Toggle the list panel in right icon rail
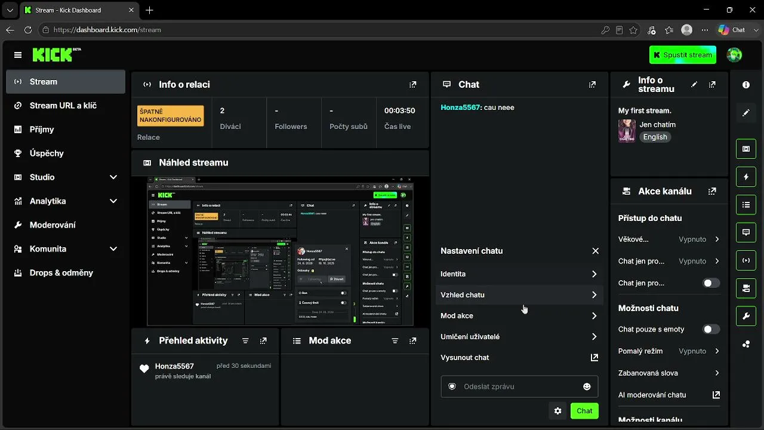764x430 pixels. pos(746,204)
